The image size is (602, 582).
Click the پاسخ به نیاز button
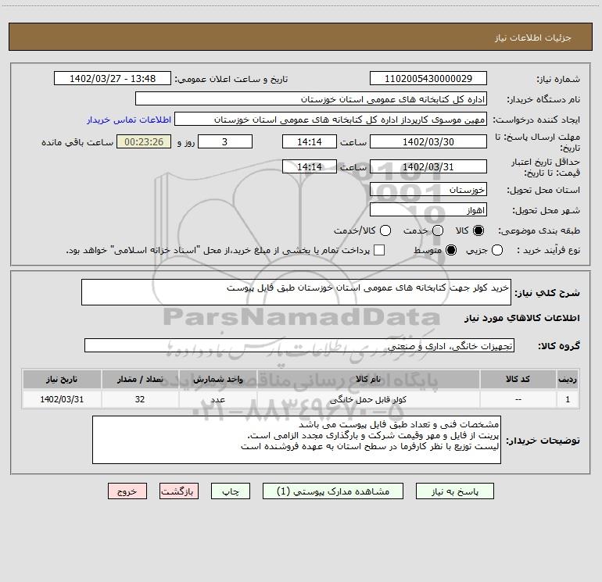click(454, 491)
